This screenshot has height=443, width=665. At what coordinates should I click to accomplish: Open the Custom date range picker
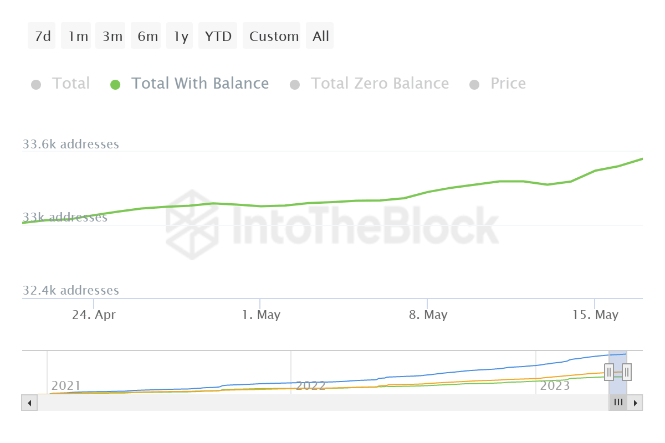[x=274, y=37]
